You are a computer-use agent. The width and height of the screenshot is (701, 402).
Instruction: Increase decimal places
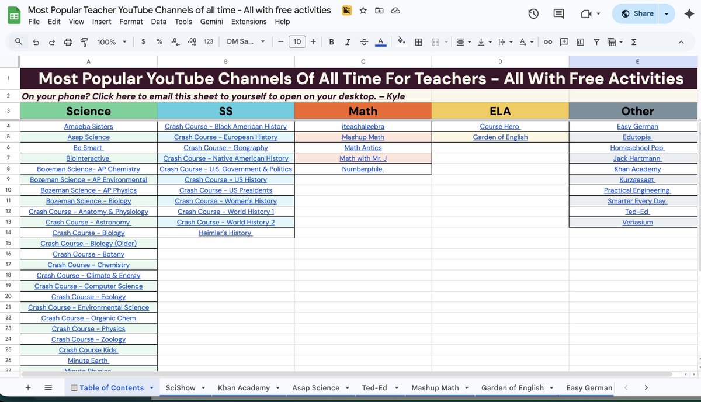point(192,42)
